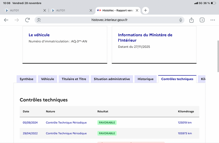
Task: Tap the microphone voice search icon
Action: tap(181, 20)
